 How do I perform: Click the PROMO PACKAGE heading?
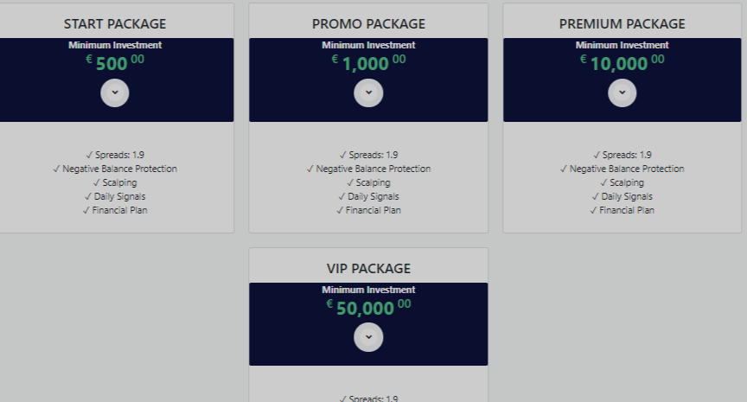(x=368, y=24)
